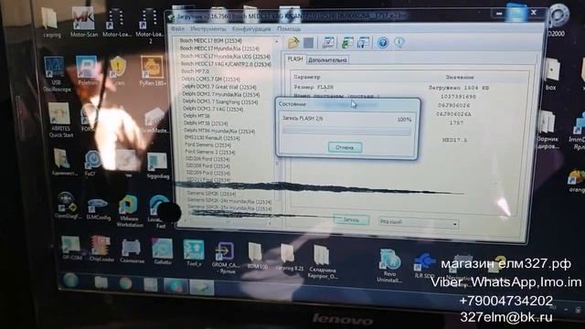The image size is (585, 329).
Task: Switch to the FLASH tab
Action: click(x=295, y=58)
